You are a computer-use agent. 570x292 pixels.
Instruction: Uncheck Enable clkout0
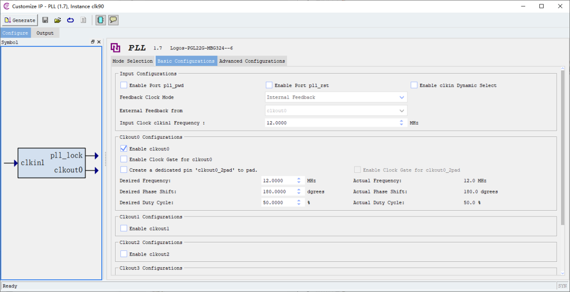pyautogui.click(x=124, y=149)
